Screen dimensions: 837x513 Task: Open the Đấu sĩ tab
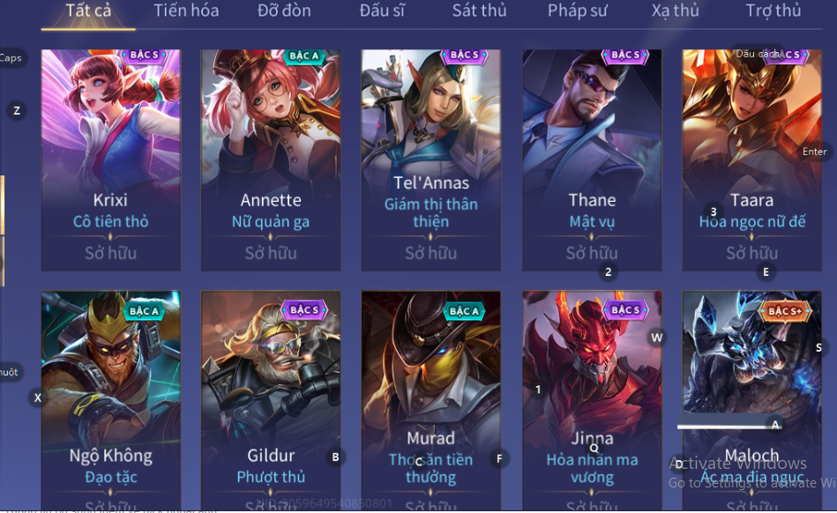pos(382,11)
